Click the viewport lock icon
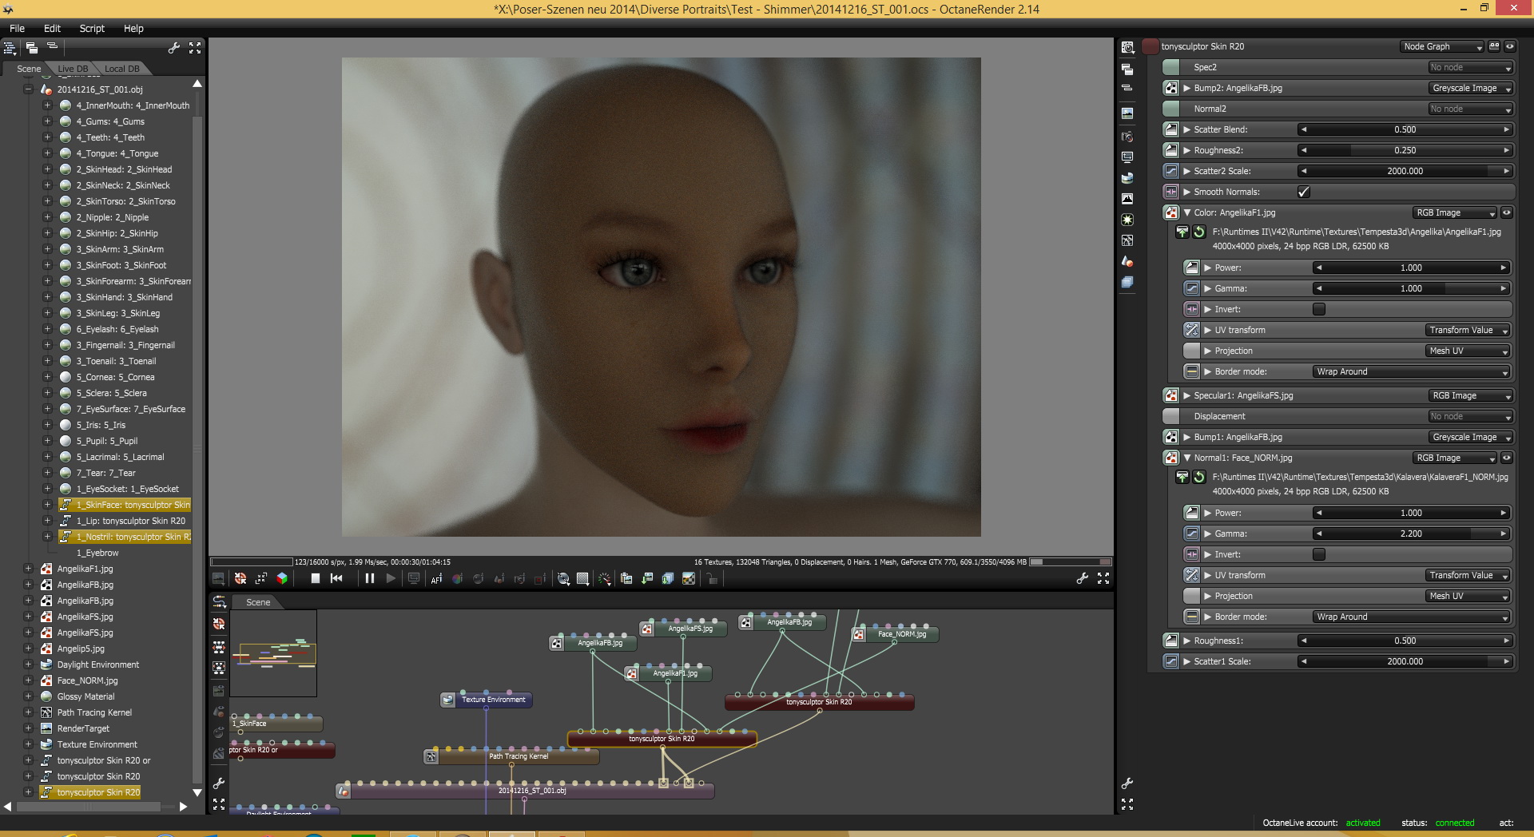 click(712, 579)
